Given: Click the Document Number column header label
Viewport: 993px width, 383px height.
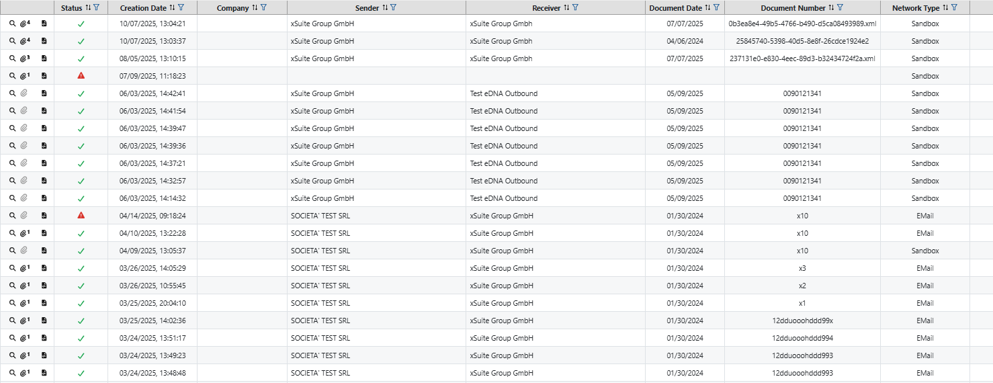Looking at the screenshot, I should click(x=793, y=8).
